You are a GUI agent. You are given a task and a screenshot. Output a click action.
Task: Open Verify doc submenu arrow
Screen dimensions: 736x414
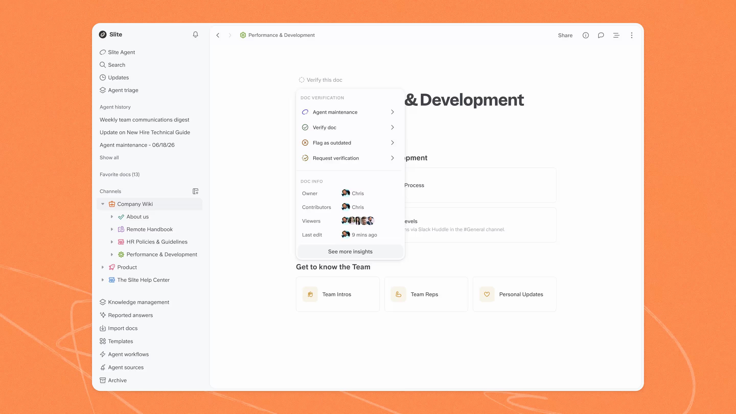coord(393,128)
